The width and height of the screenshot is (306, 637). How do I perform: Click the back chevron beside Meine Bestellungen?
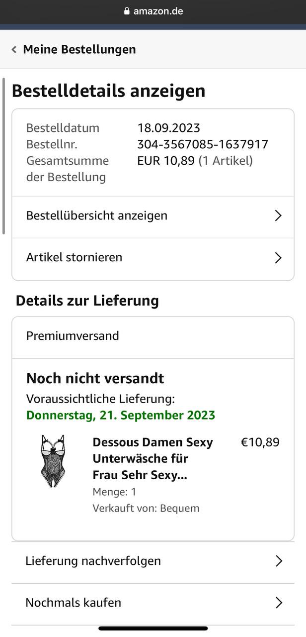tap(14, 49)
